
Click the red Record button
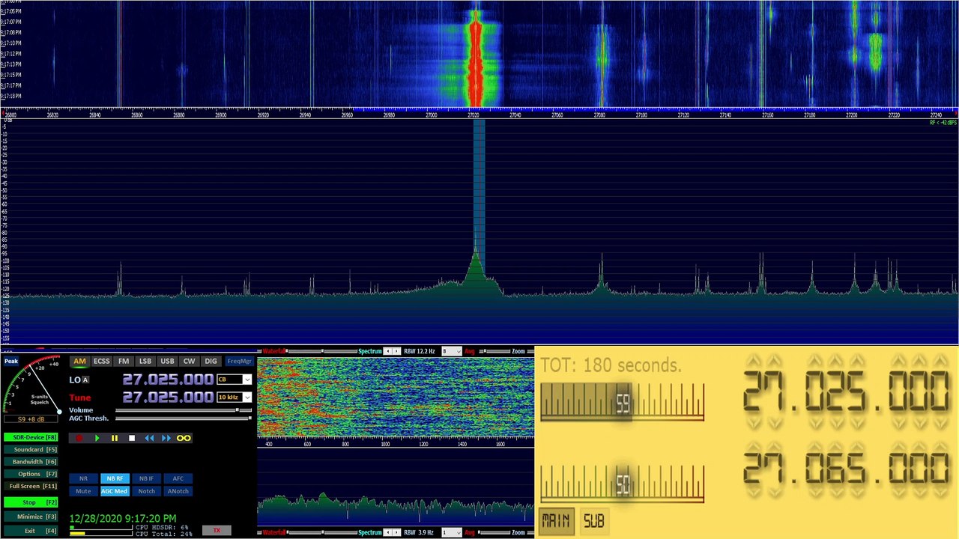click(80, 438)
